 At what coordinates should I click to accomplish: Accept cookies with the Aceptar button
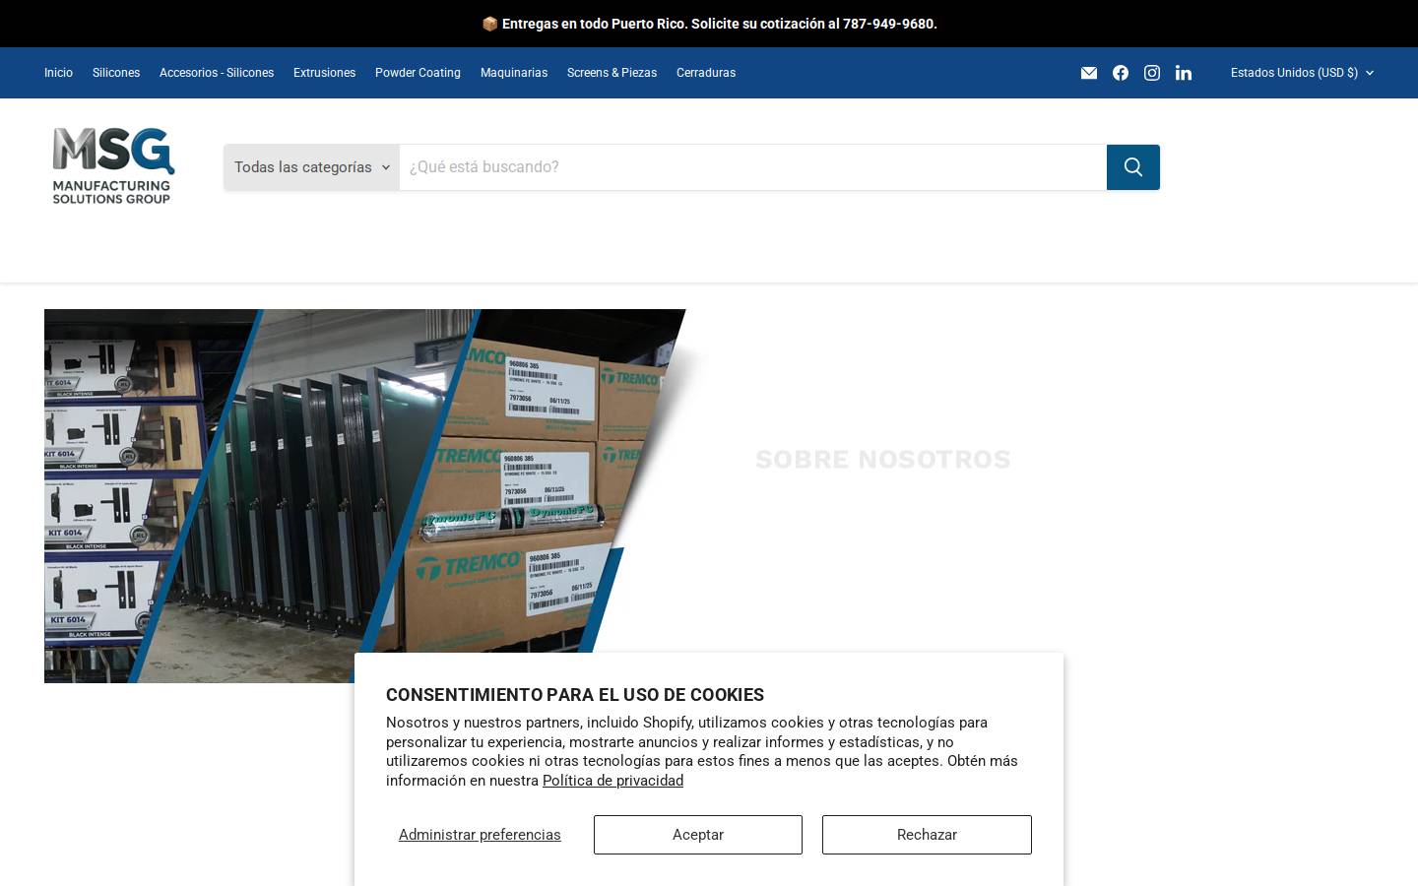pyautogui.click(x=698, y=835)
